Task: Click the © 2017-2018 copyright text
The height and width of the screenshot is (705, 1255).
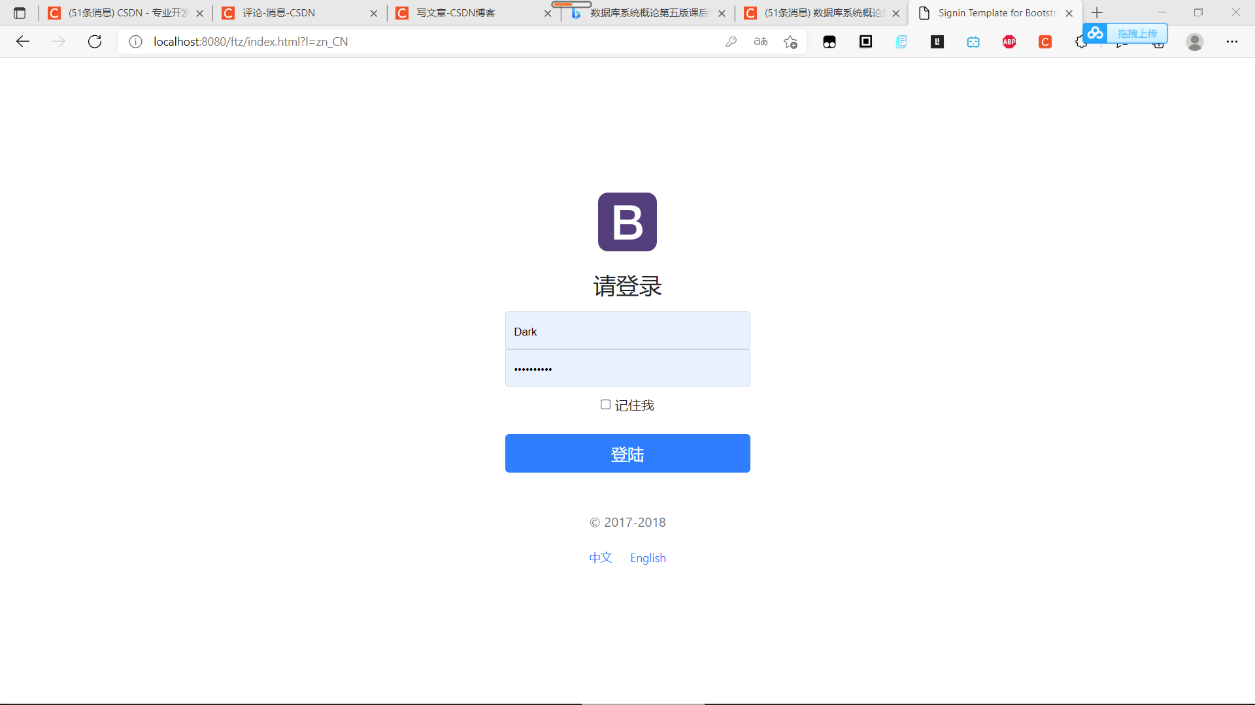Action: point(627,522)
